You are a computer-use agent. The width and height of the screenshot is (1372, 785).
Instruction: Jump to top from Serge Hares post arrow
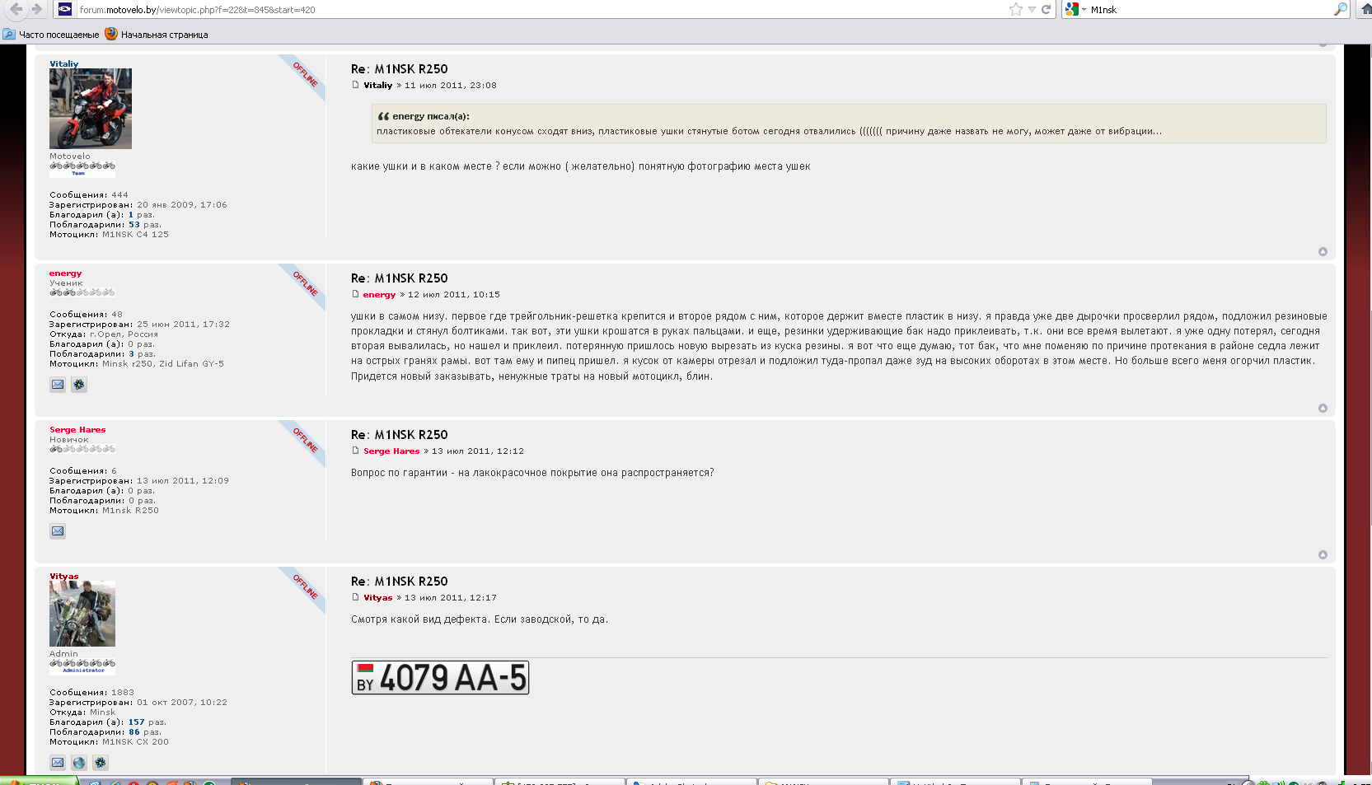pos(1323,555)
